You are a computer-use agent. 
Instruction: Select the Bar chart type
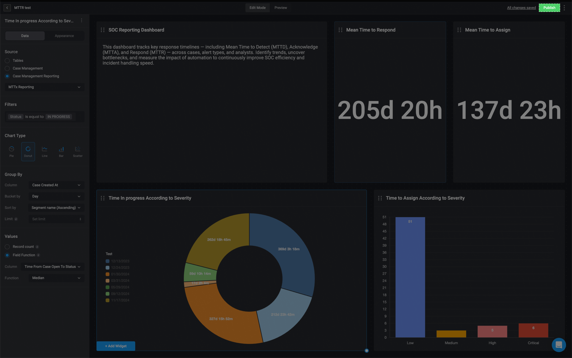61,152
